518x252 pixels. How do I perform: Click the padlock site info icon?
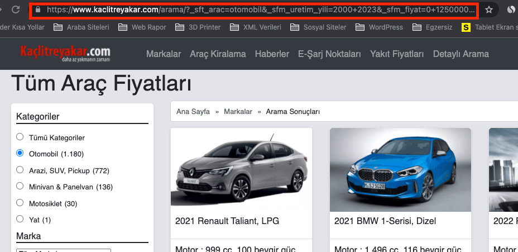[x=38, y=9]
